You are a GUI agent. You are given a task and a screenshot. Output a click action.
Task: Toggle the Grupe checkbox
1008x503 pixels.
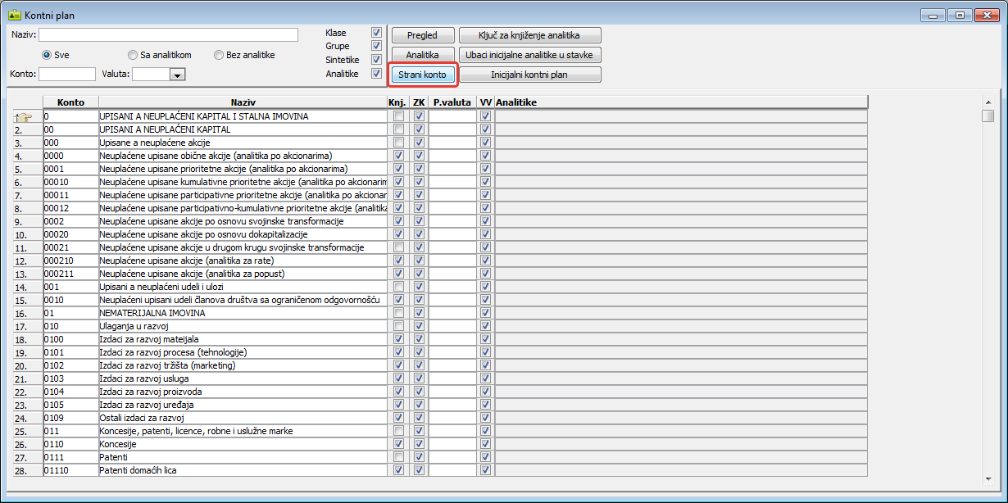pyautogui.click(x=376, y=46)
